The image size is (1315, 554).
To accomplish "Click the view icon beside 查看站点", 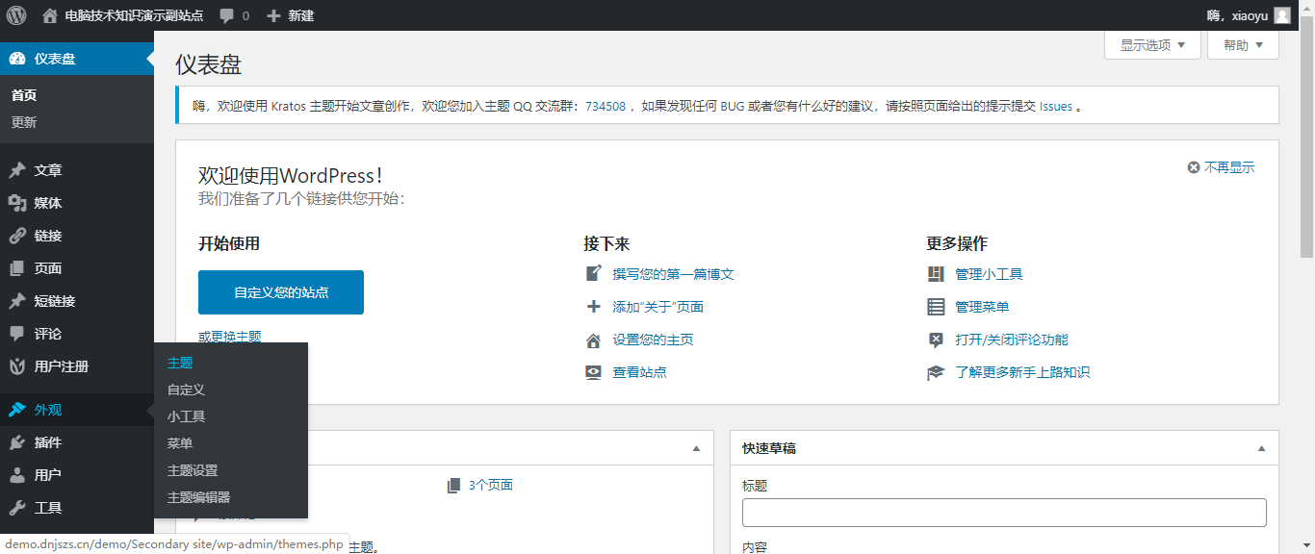I will click(x=593, y=372).
